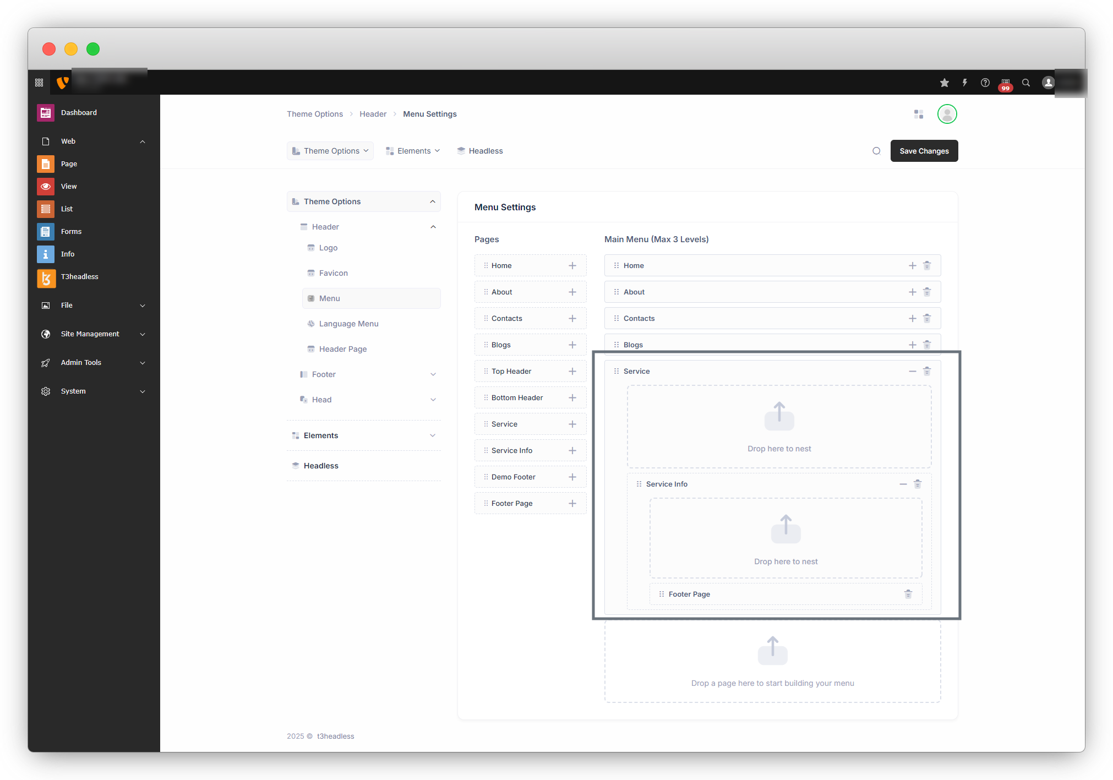Click the Header breadcrumb link
The width and height of the screenshot is (1113, 780).
[373, 114]
